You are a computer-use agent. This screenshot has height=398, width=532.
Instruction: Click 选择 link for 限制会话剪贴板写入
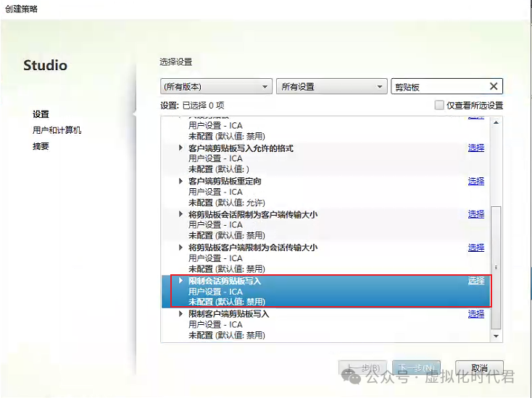tap(476, 281)
